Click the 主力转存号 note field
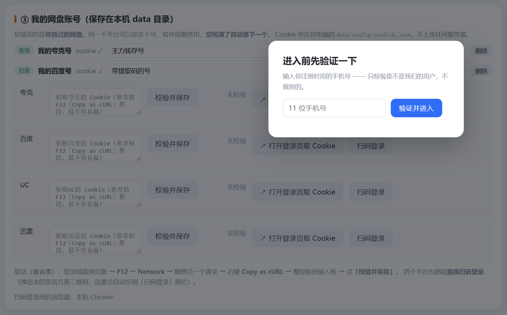This screenshot has width=507, height=315. pos(188,51)
